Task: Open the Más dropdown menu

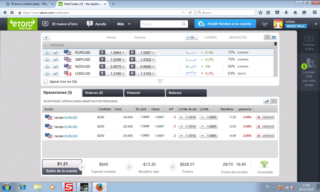Action: [x=124, y=24]
